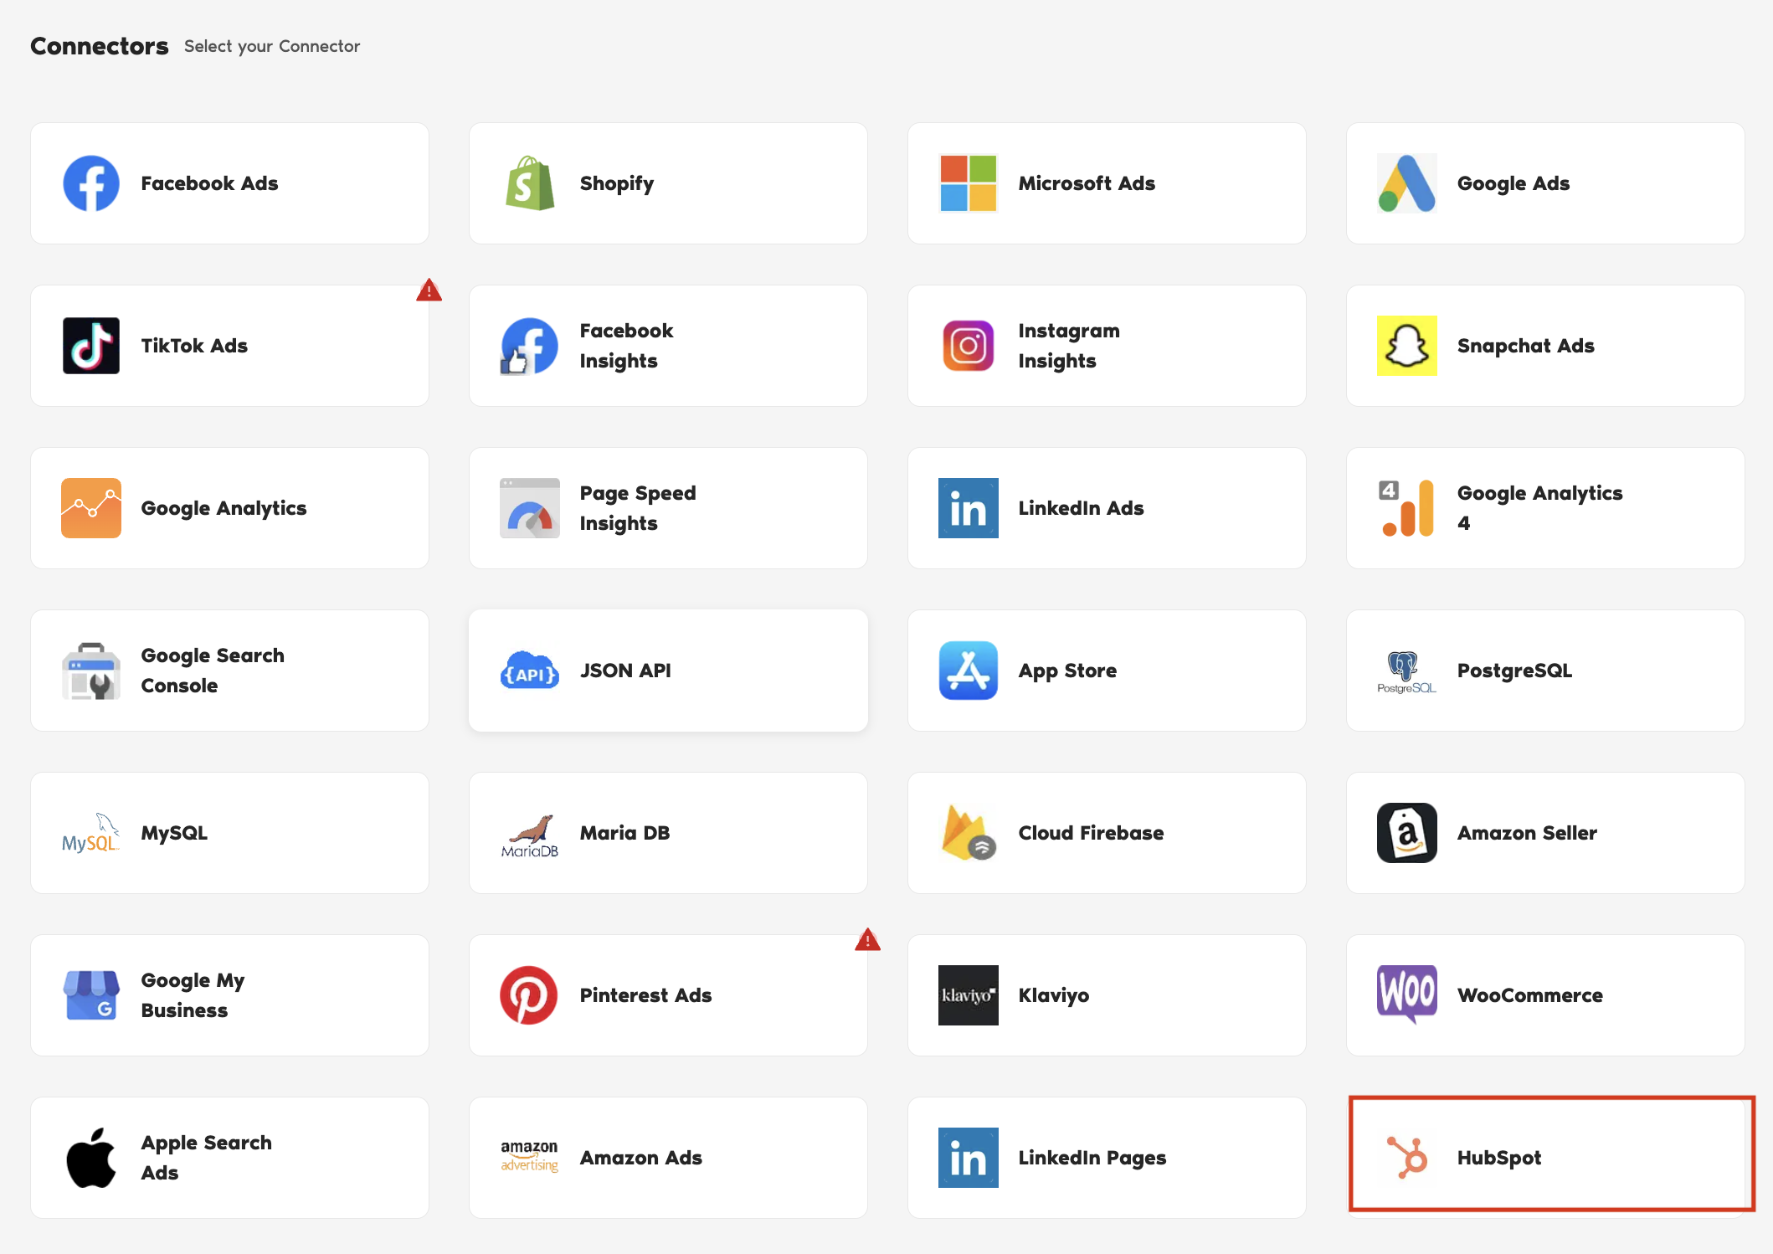Open the HubSpot connector label
The height and width of the screenshot is (1254, 1773).
point(1498,1158)
